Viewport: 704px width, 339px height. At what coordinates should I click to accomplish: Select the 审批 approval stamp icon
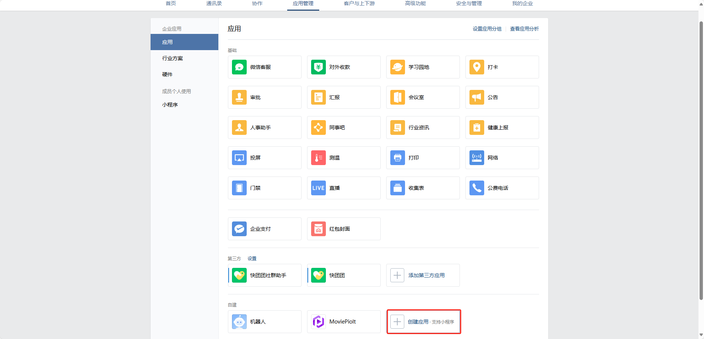[x=239, y=97]
